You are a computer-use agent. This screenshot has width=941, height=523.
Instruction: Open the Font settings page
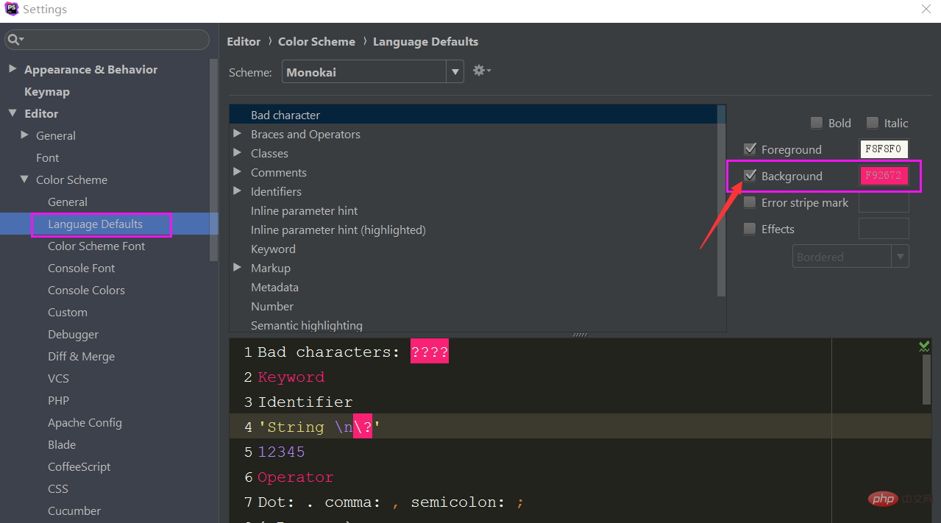coord(48,157)
